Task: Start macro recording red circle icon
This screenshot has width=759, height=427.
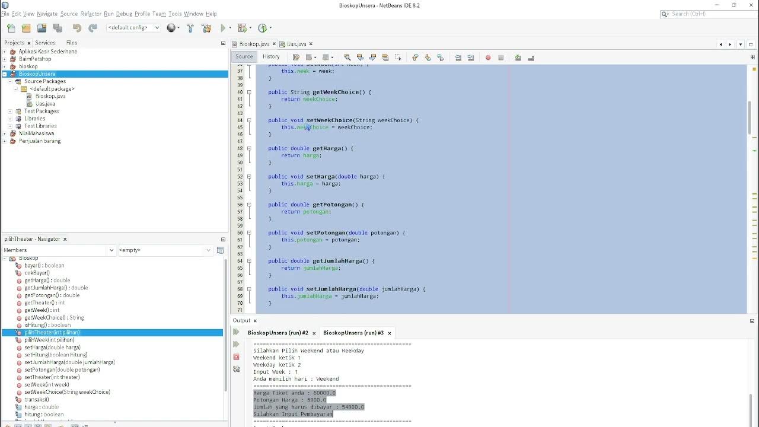Action: pyautogui.click(x=488, y=58)
